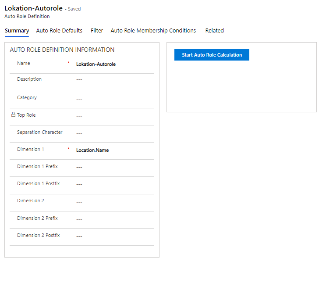
Task: Click the Dimension 2 field
Action: click(113, 202)
